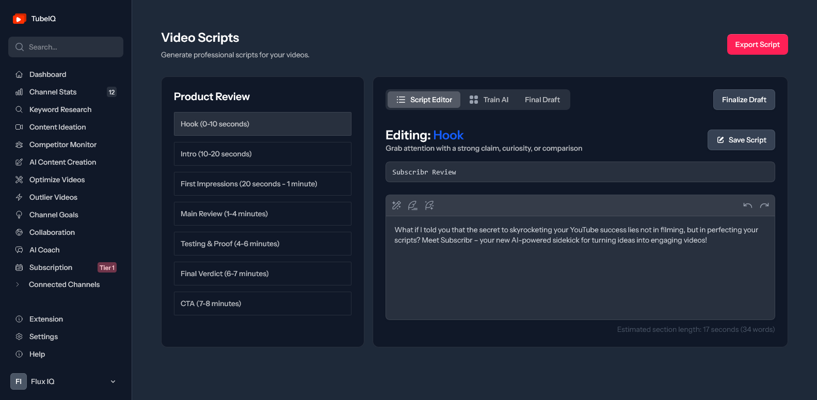Click the Subscribr Review title field

pos(580,172)
